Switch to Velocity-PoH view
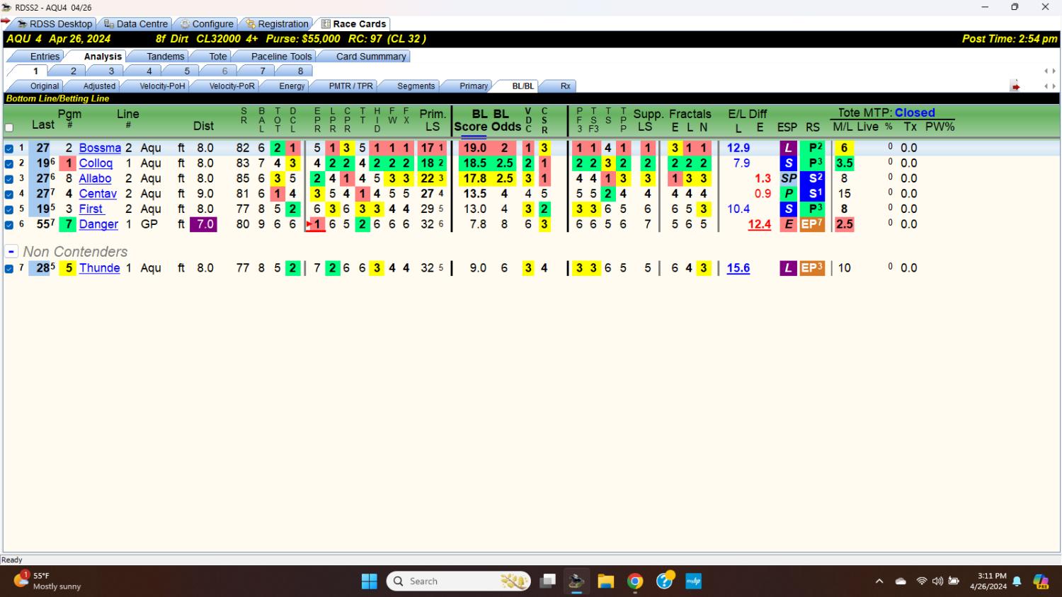1062x597 pixels. [x=162, y=86]
